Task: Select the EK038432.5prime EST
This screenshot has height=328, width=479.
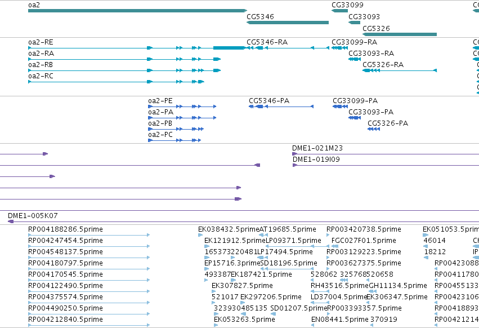Action: click(200, 235)
